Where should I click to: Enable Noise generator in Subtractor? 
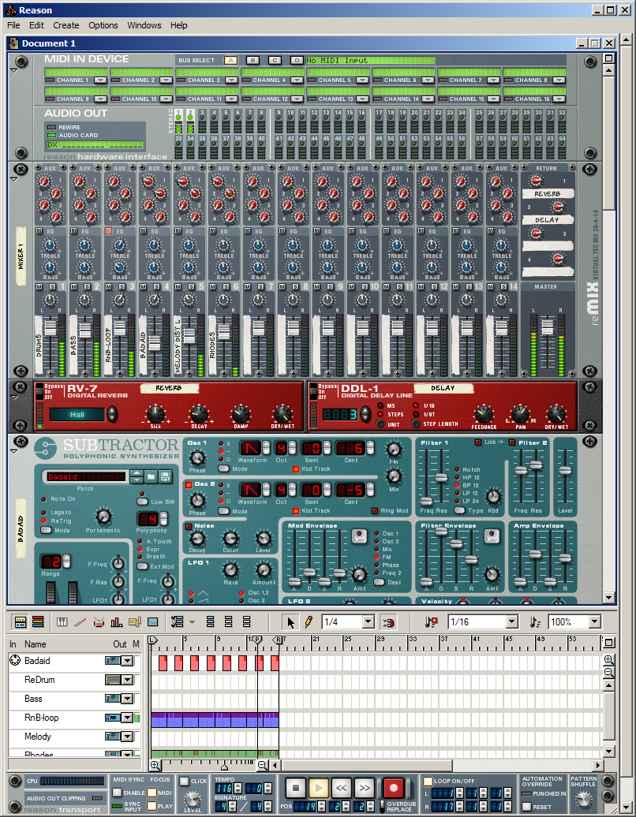pyautogui.click(x=188, y=526)
